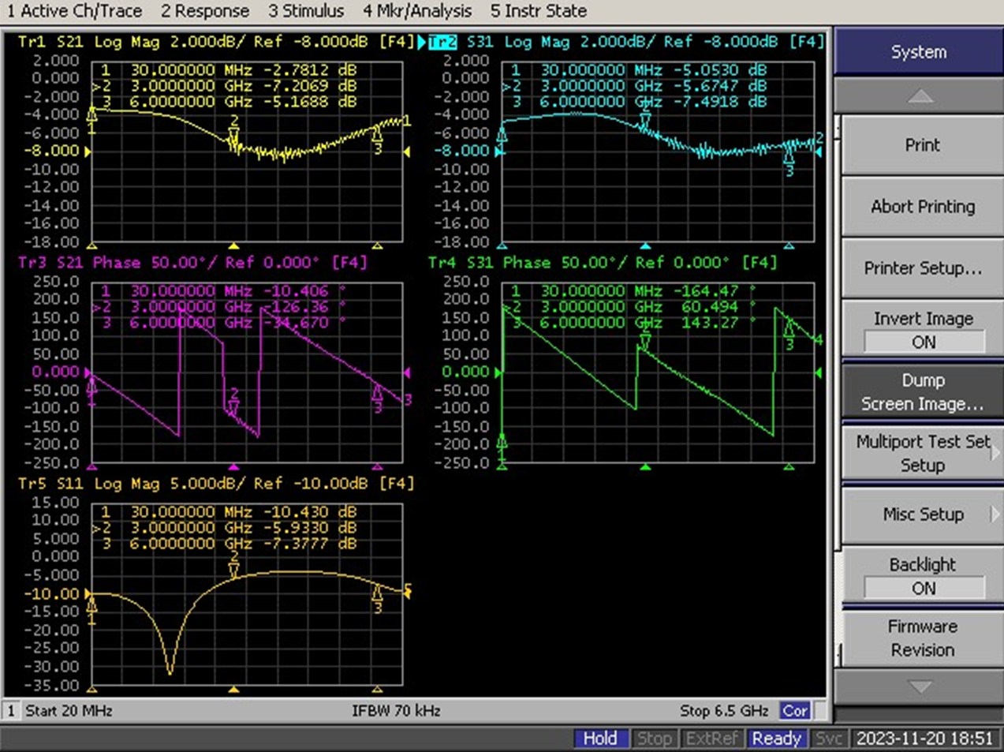The height and width of the screenshot is (752, 1004).
Task: Click the softkey menu down arrow
Action: 919,687
